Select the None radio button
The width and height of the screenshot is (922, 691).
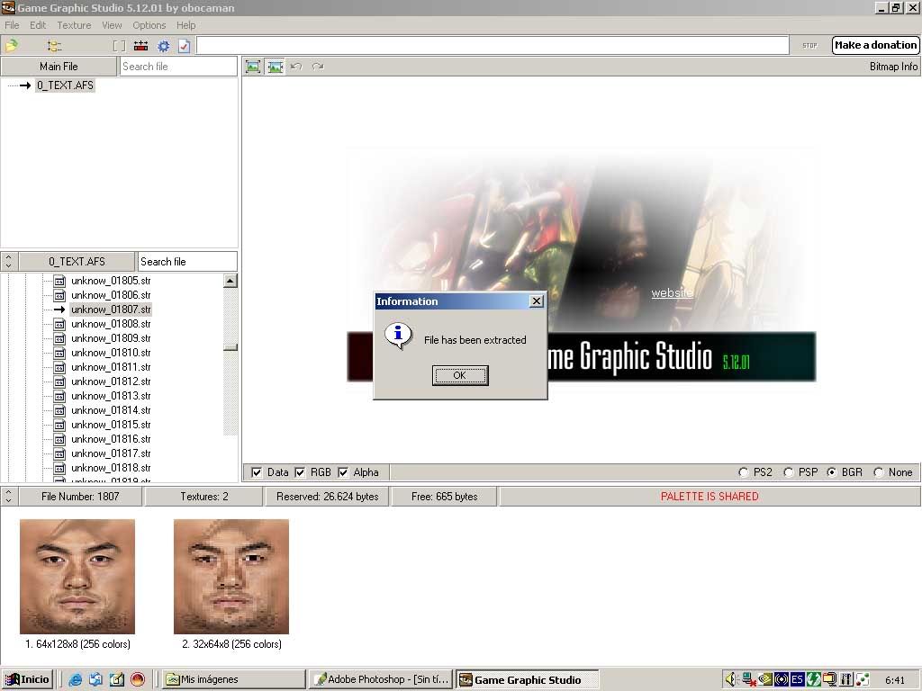point(879,472)
